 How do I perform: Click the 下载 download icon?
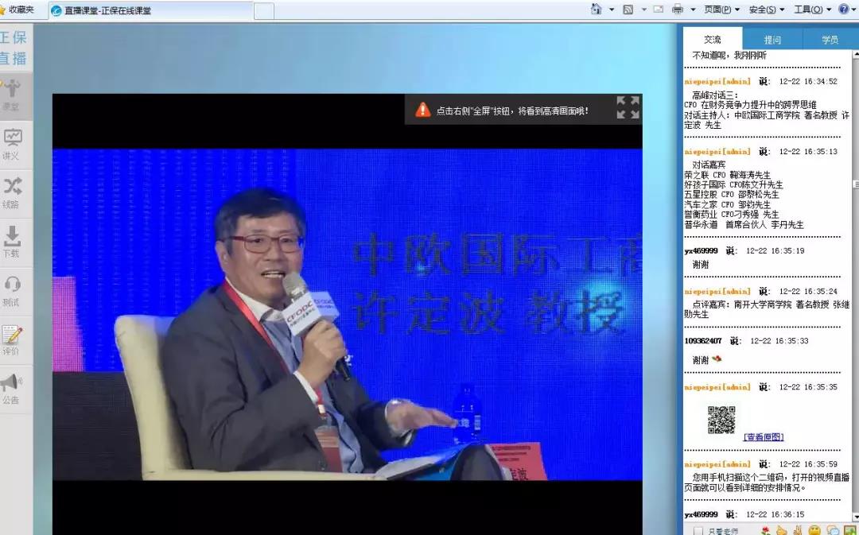point(12,238)
